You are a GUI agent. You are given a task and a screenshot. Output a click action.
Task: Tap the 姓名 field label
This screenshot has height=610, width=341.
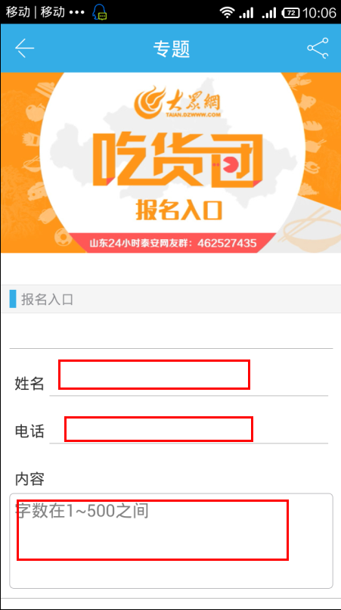pyautogui.click(x=29, y=384)
